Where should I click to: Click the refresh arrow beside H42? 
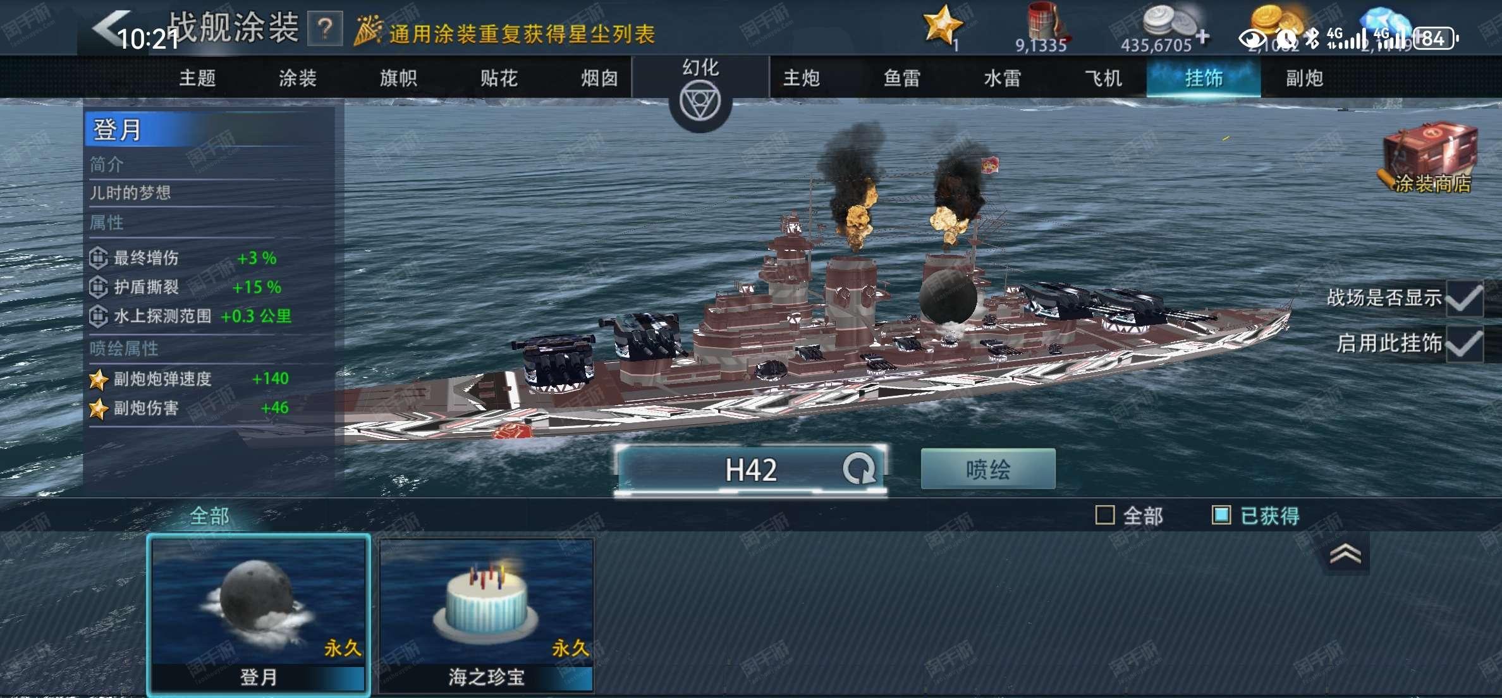tap(858, 469)
